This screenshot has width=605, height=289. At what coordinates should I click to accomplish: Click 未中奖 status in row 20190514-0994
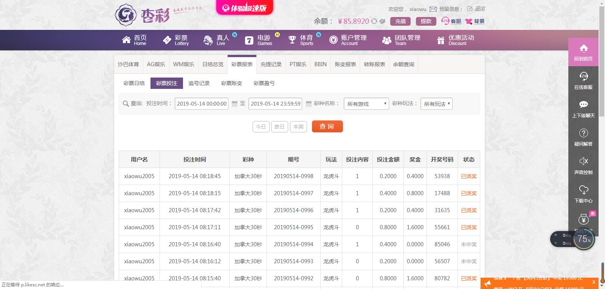pyautogui.click(x=468, y=244)
